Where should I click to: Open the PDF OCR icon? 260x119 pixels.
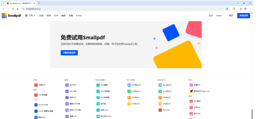click(x=160, y=110)
